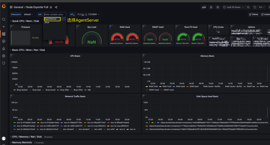
Task: Show info icon on Disk Space Used Basic panel
Action: 143,96
